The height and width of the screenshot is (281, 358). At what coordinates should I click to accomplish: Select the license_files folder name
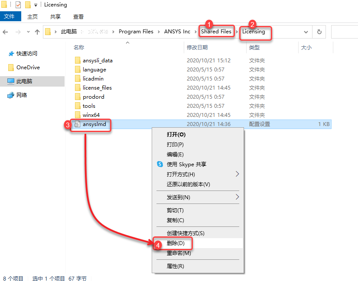pyautogui.click(x=97, y=88)
